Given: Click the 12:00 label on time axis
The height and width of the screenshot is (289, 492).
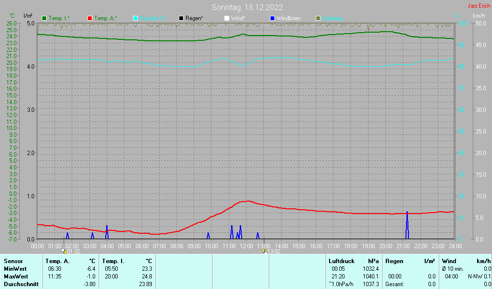Looking at the screenshot, I should (x=246, y=246).
